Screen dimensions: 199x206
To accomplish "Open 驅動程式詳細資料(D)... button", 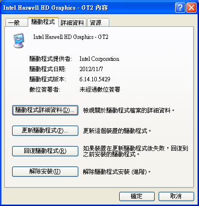I will 45,111.
